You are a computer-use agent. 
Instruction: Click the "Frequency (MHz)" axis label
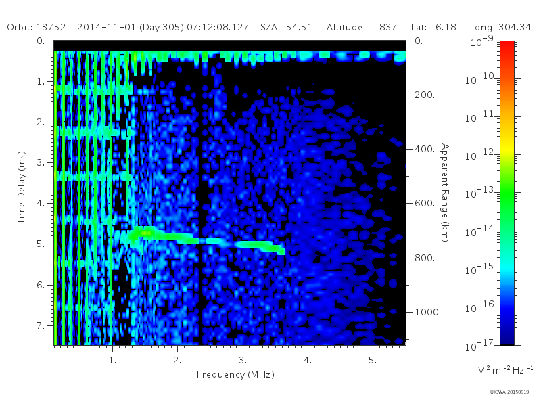pos(235,374)
